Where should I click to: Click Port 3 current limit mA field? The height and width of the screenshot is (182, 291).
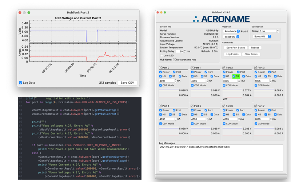[262, 81]
